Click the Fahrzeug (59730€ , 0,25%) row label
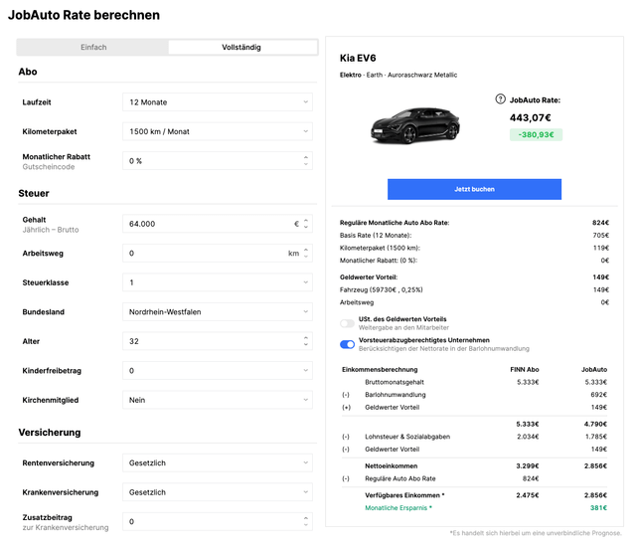636x550 pixels. tap(381, 289)
